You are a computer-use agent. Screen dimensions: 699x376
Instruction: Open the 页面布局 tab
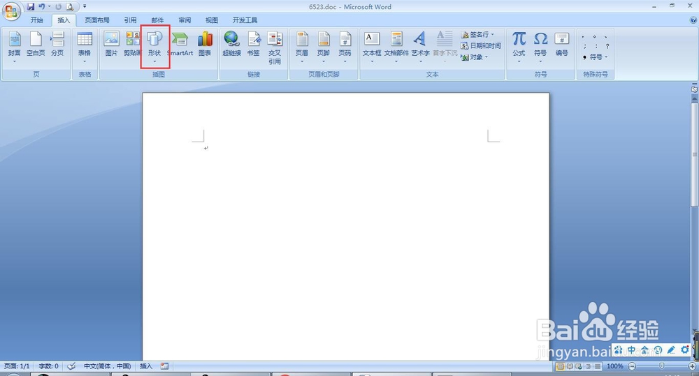(x=97, y=20)
